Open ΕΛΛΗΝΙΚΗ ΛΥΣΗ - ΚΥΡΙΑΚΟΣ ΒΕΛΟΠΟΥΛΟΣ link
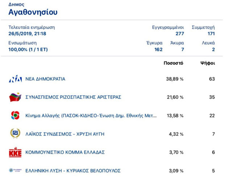The width and height of the screenshot is (225, 179). coord(73,171)
